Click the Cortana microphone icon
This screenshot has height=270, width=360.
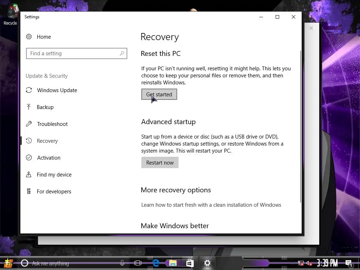pyautogui.click(x=122, y=263)
